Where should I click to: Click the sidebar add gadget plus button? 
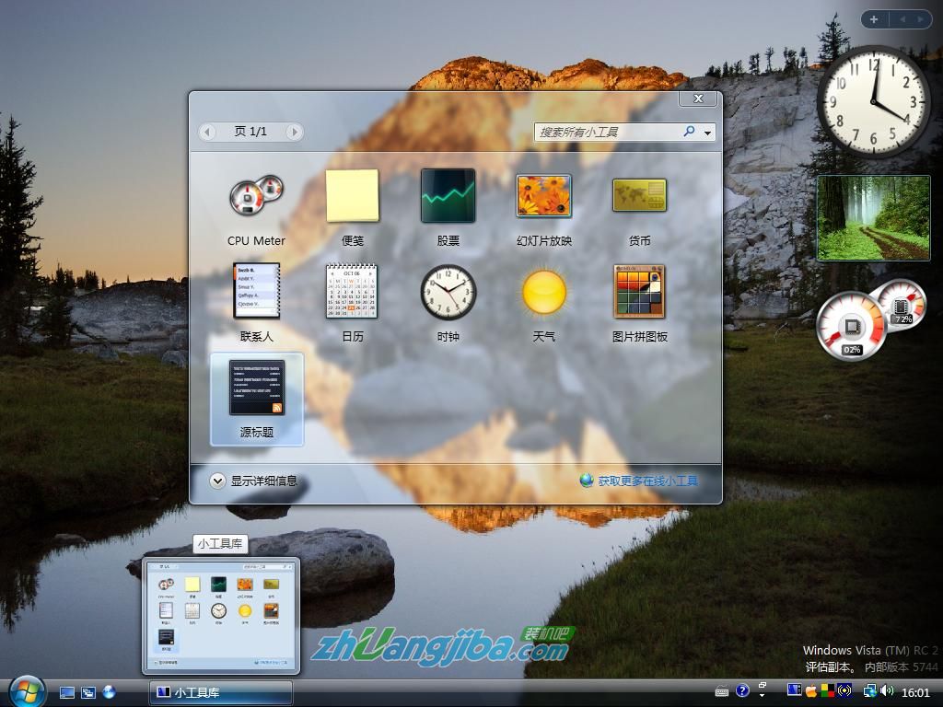pos(873,19)
